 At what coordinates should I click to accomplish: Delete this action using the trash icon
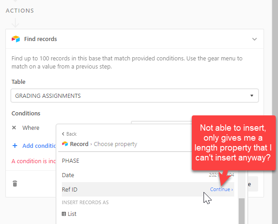point(15,183)
